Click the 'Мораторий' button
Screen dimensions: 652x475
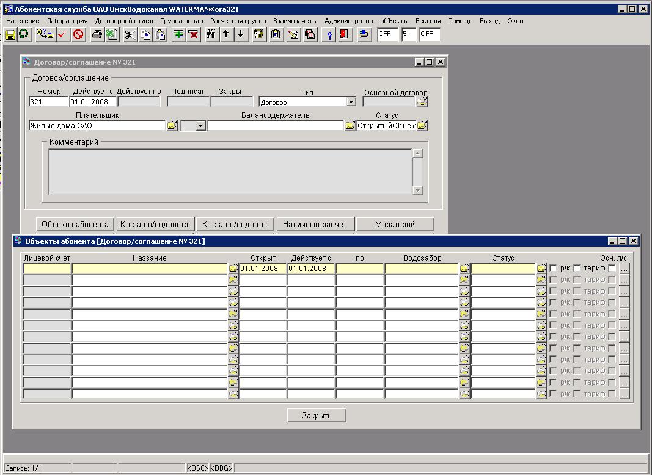[x=395, y=224]
